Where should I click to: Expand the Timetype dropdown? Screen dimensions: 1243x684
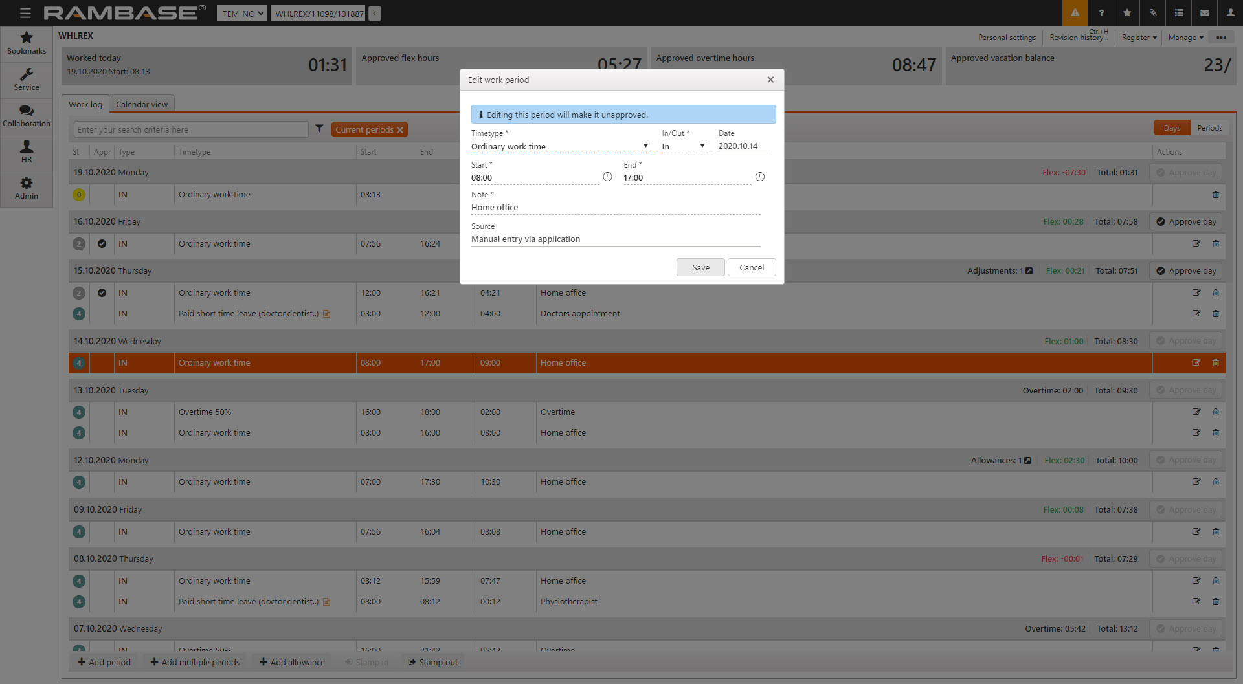click(x=645, y=146)
